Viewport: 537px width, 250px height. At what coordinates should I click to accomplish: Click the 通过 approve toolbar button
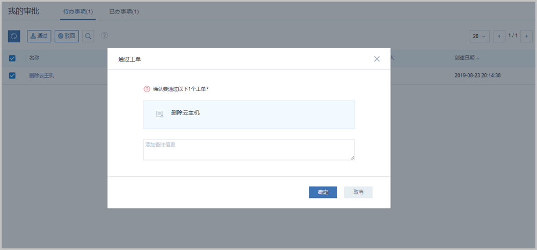pyautogui.click(x=39, y=36)
